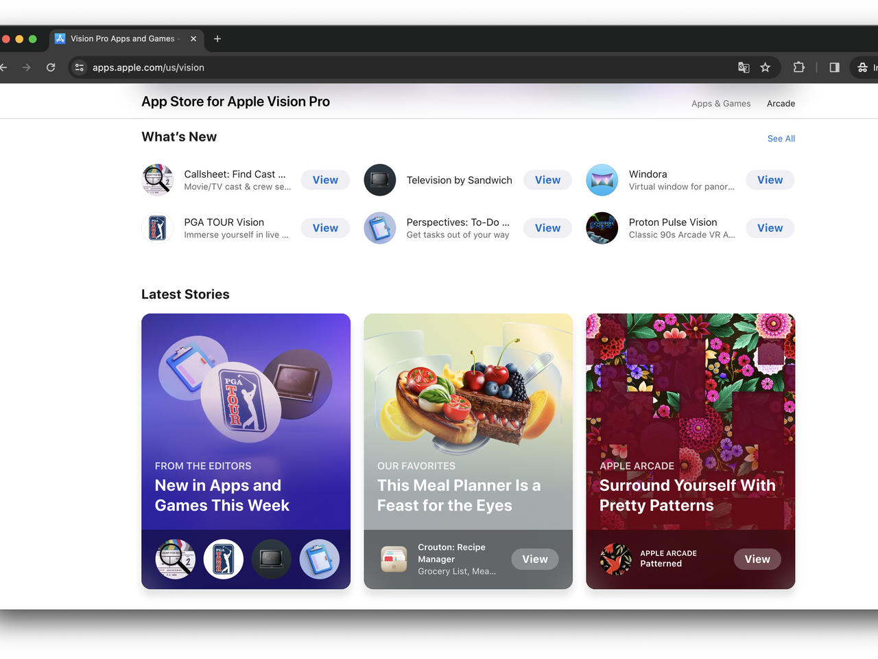Open the browser extensions puzzle icon
Screen dimensions: 878x659
[x=799, y=67]
